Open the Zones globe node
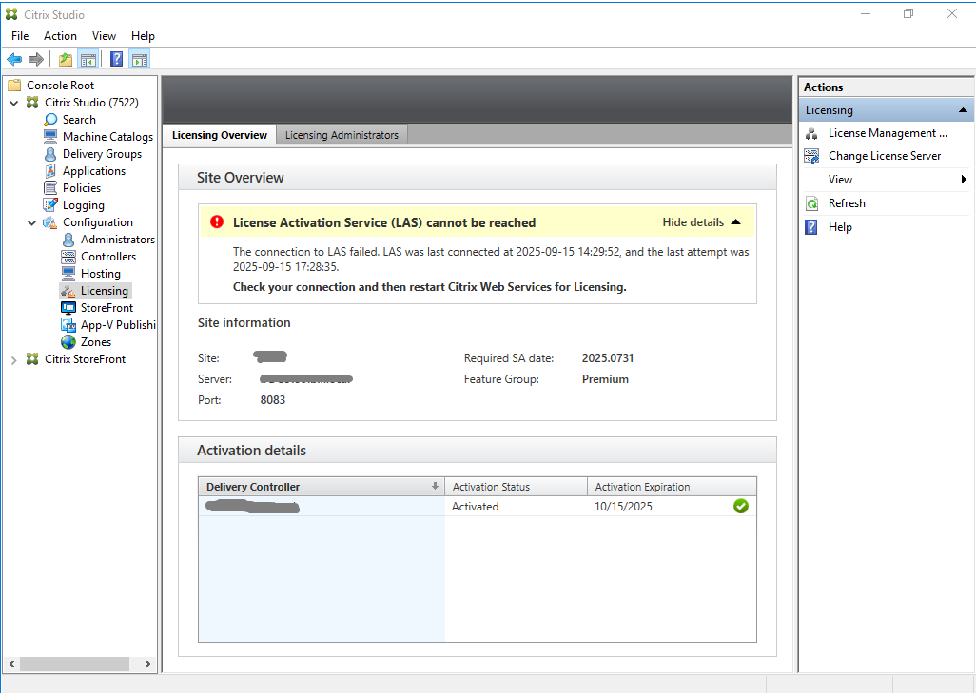Image resolution: width=976 pixels, height=693 pixels. click(x=68, y=342)
